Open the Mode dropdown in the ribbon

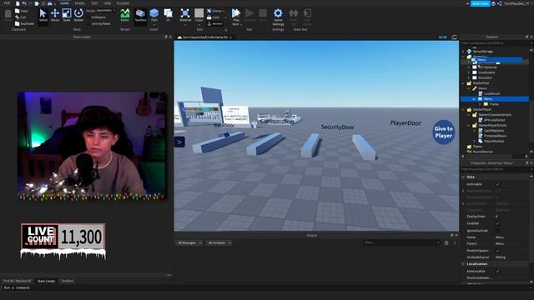[x=106, y=11]
